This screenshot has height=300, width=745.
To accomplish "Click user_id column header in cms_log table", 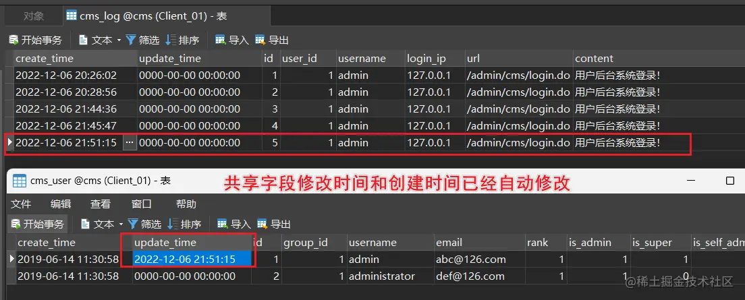I will [x=308, y=59].
